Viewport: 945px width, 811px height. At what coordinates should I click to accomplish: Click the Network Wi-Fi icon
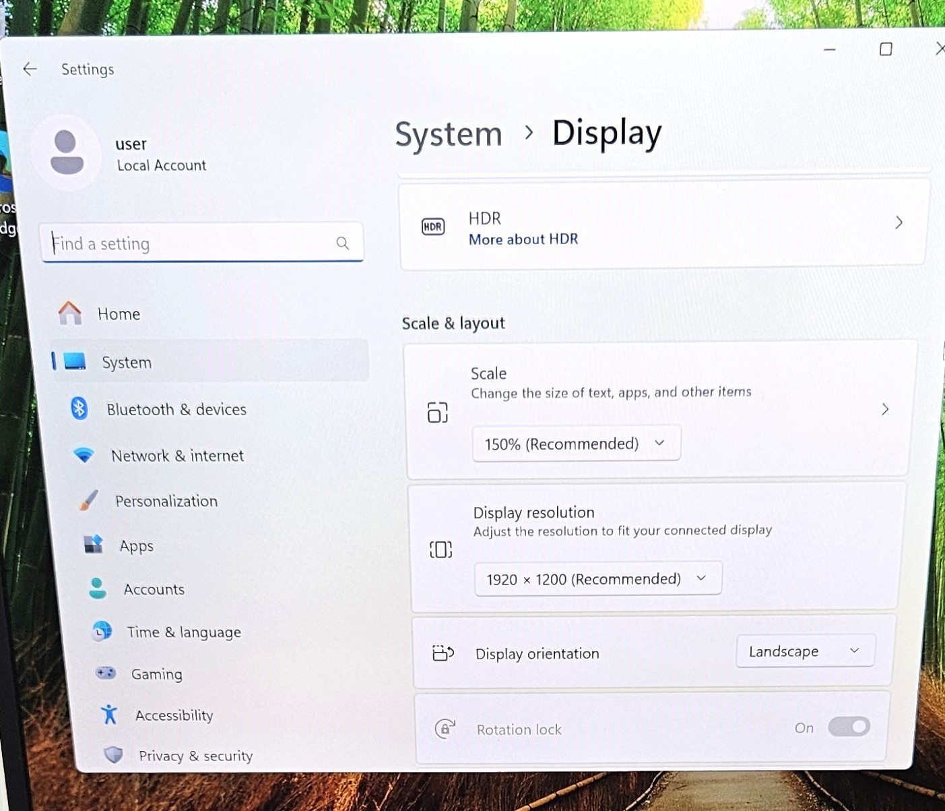84,455
